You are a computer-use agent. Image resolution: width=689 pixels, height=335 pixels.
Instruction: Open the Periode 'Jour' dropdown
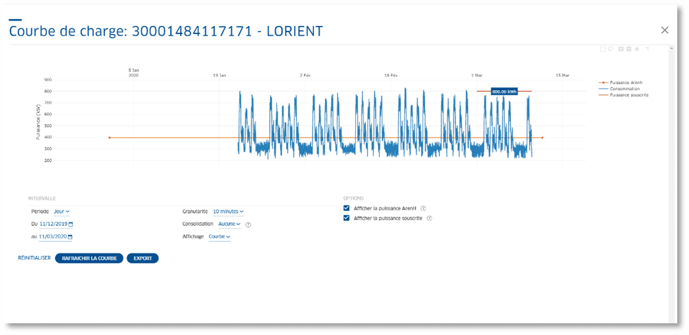tap(62, 212)
